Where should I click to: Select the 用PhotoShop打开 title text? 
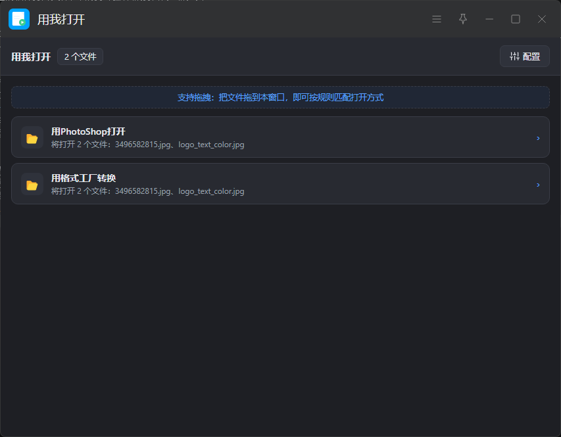88,131
